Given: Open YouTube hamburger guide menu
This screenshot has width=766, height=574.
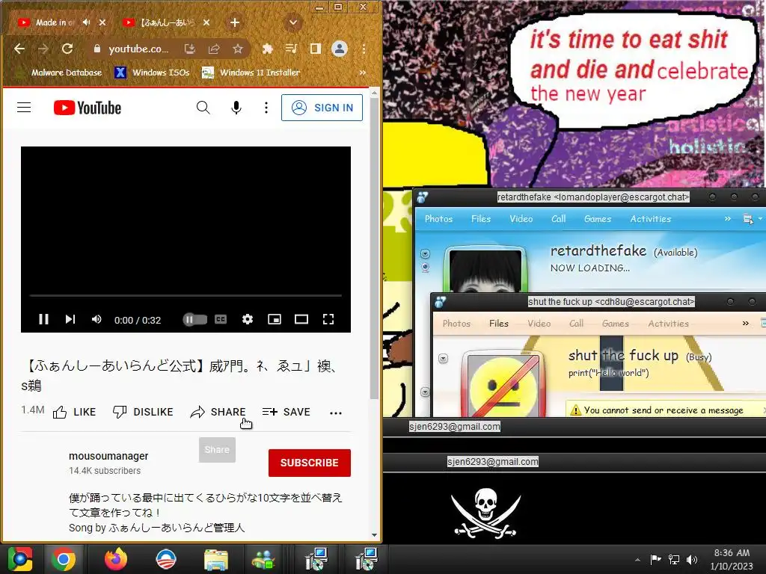Looking at the screenshot, I should pos(24,108).
